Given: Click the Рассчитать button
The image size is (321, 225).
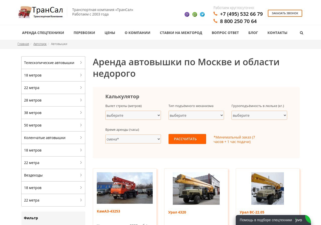Looking at the screenshot, I should click(187, 139).
